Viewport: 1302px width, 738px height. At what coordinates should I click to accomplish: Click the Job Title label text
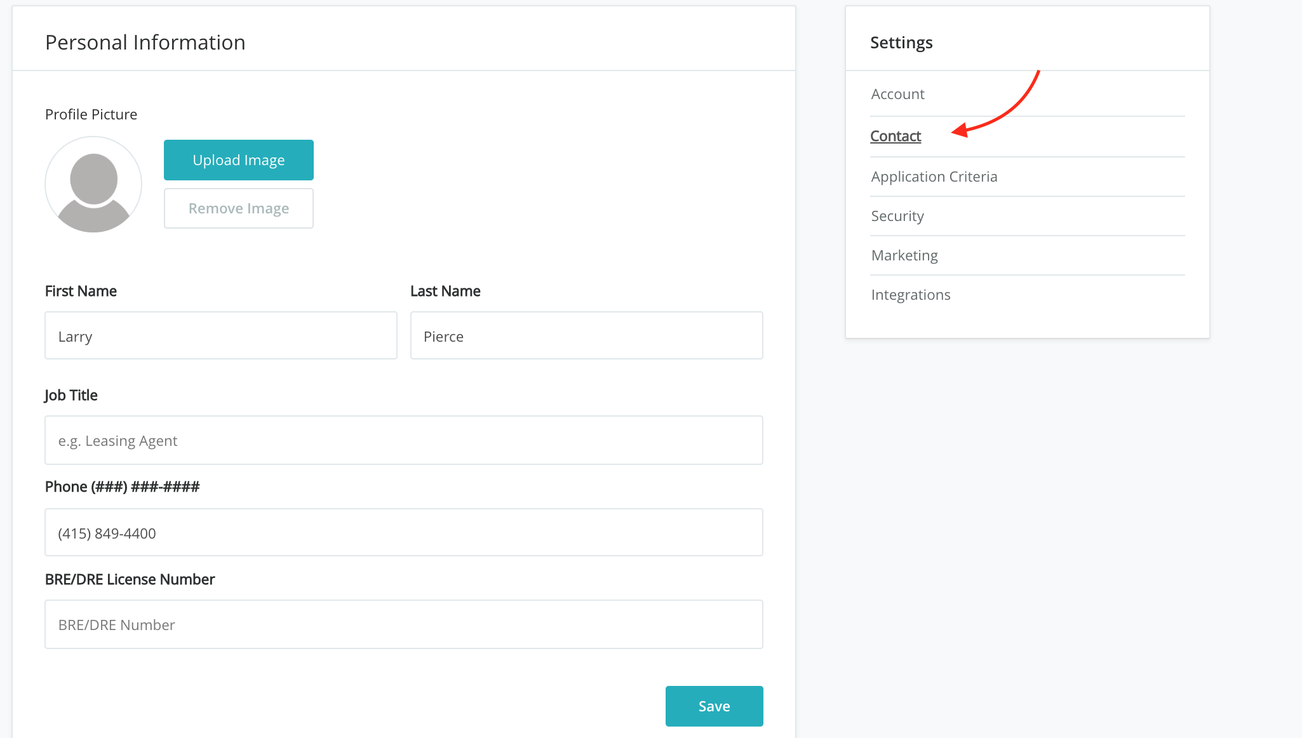70,395
